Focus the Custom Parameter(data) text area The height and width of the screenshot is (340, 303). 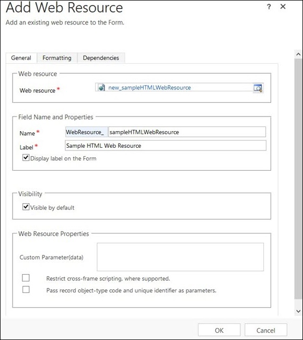pos(180,257)
